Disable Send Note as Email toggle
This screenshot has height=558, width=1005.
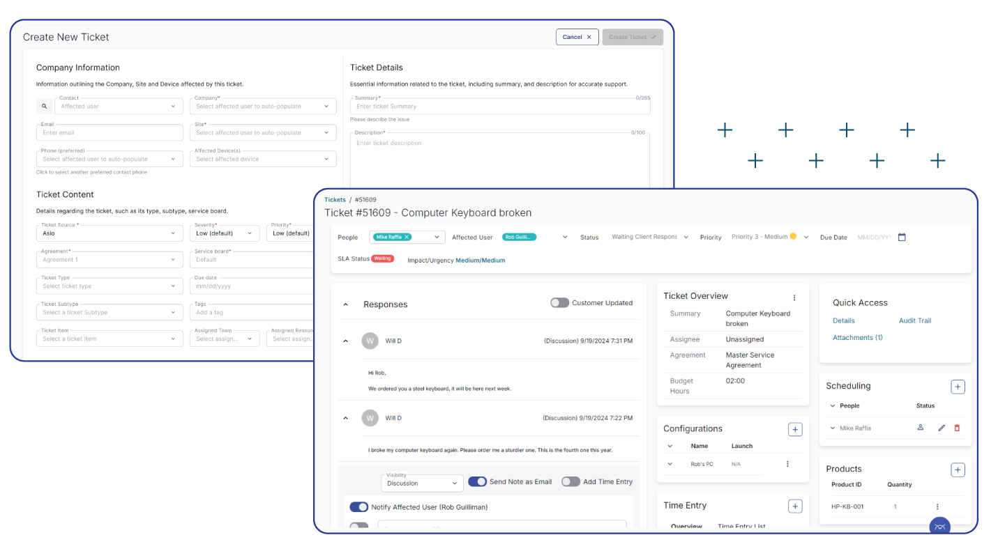tap(477, 481)
